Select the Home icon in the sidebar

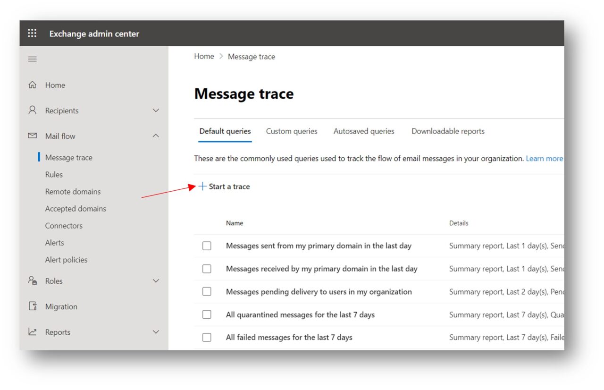click(x=32, y=85)
